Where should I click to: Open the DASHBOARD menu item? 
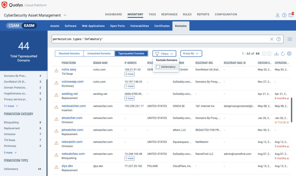[x=113, y=14]
